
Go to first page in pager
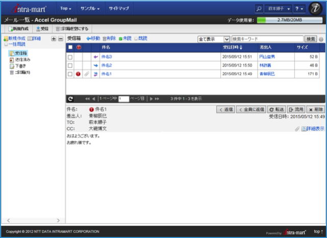pyautogui.click(x=87, y=99)
